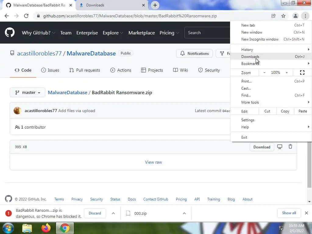The height and width of the screenshot is (234, 312).
Task: Discard the blocked BadRabbit download
Action: 95,213
